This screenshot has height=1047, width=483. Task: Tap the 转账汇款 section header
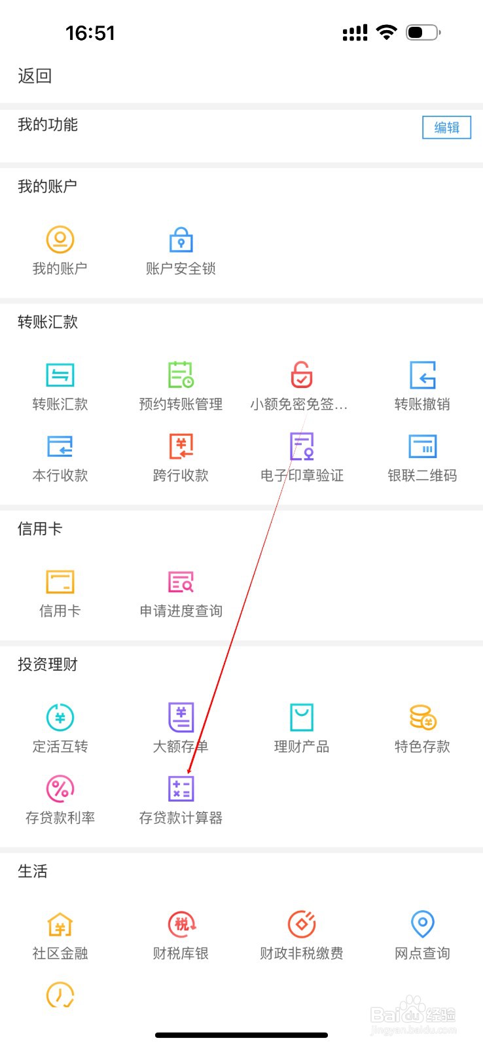click(x=48, y=322)
